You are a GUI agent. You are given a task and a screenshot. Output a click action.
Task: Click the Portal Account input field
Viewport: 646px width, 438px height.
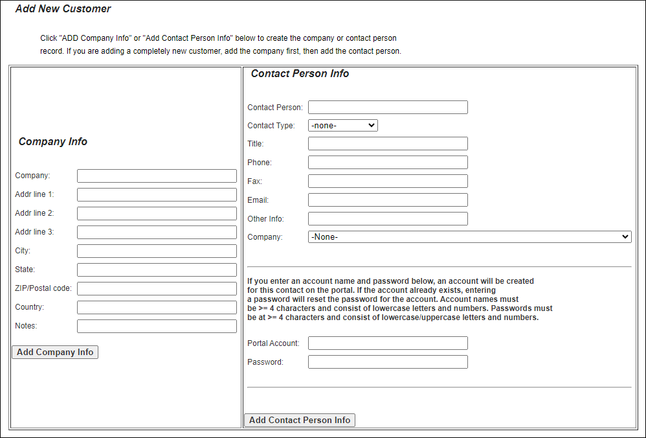(x=387, y=343)
